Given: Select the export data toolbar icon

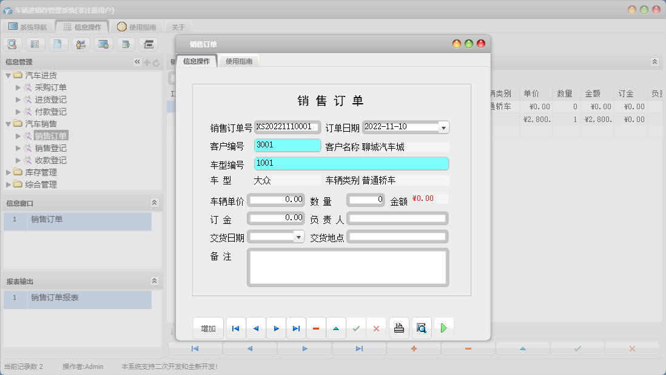Looking at the screenshot, I should [125, 44].
